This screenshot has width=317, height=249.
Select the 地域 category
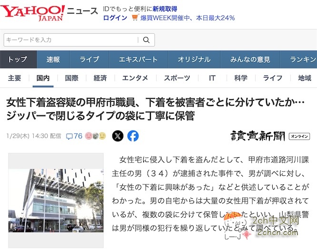click(x=305, y=78)
